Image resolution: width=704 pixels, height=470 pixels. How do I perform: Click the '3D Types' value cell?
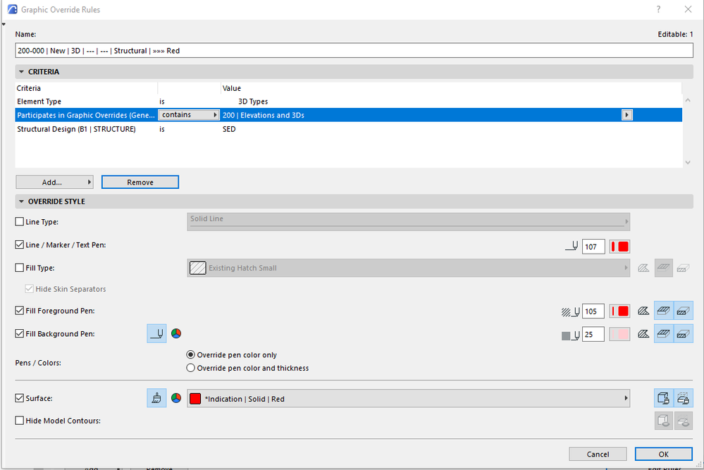pos(253,101)
